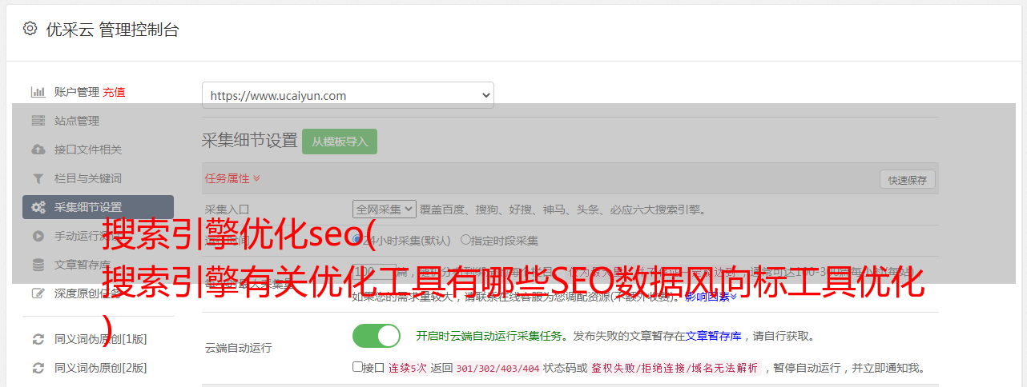Click the red 充值 link
This screenshot has width=1027, height=387.
pos(114,92)
